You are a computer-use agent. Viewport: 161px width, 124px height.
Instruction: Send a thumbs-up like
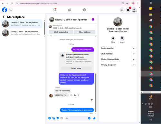pyautogui.click(x=94, y=118)
